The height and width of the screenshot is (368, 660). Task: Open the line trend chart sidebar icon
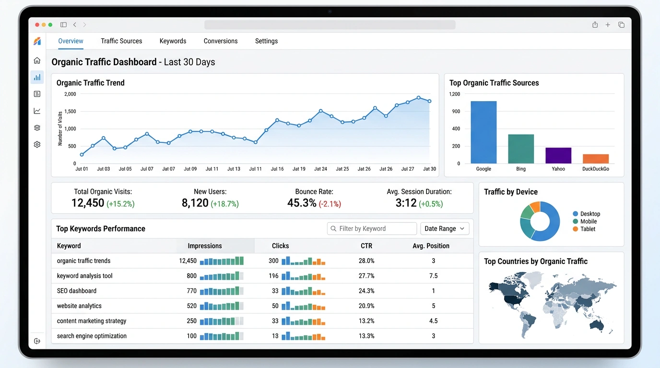(x=37, y=111)
